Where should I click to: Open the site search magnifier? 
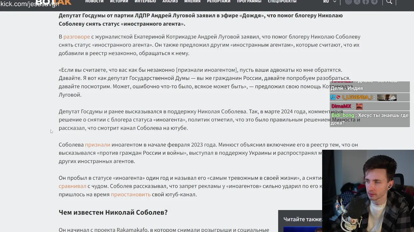coord(389,2)
